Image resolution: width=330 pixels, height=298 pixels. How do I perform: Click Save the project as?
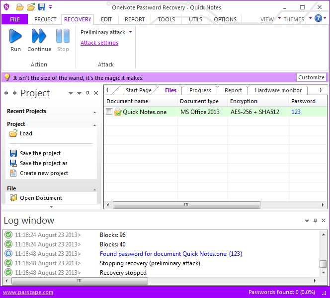pyautogui.click(x=44, y=163)
